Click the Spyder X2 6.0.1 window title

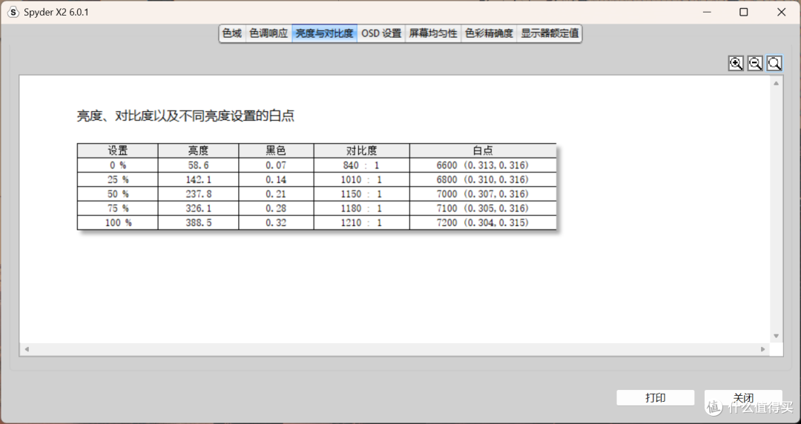point(56,13)
